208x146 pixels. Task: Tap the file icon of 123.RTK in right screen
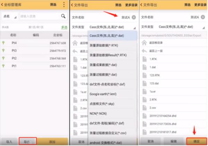click(x=145, y=75)
